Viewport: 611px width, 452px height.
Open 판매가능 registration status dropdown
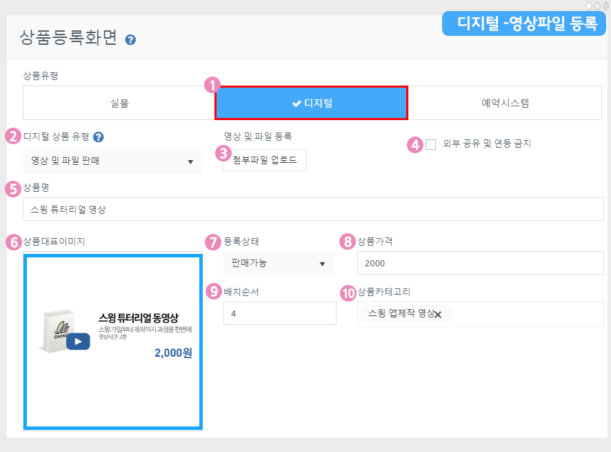(279, 263)
